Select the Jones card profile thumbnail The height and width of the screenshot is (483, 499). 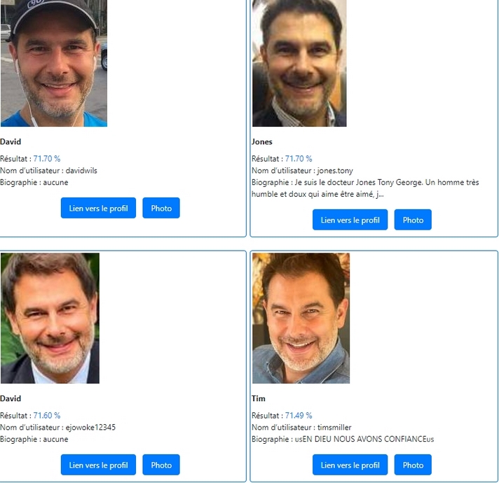point(299,63)
